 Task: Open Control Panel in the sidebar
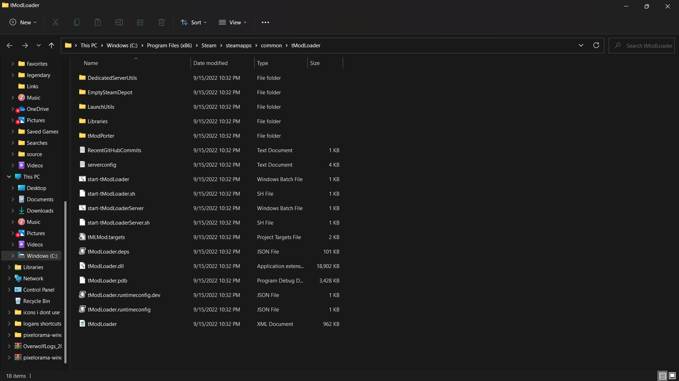click(x=39, y=290)
